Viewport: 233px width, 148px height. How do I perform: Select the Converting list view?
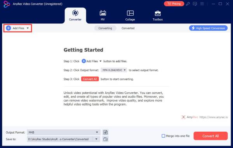[x=105, y=28]
